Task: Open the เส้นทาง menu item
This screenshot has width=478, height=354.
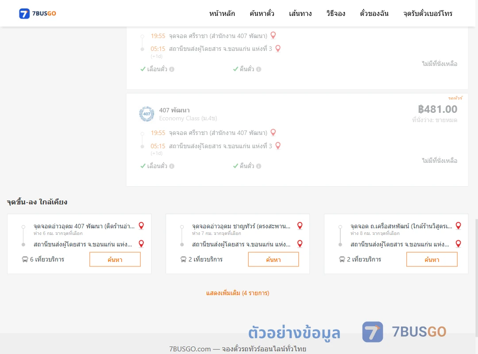Action: (x=300, y=13)
